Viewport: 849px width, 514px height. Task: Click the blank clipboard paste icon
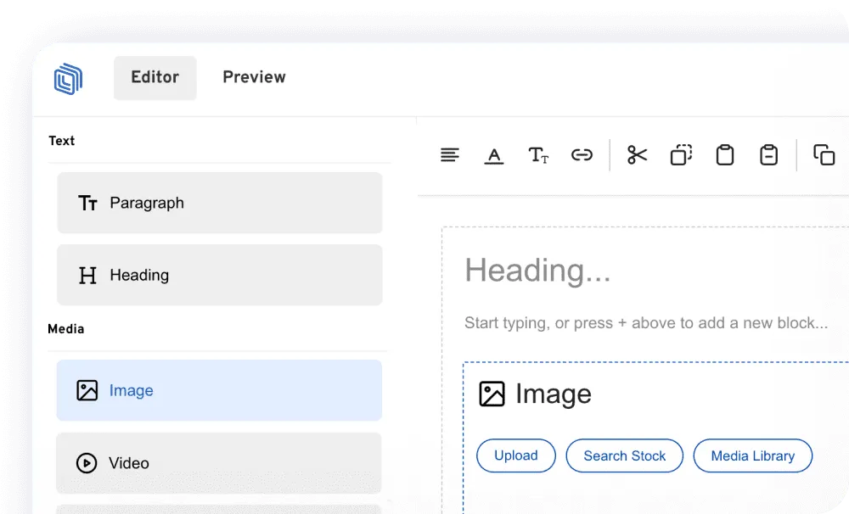click(x=725, y=155)
